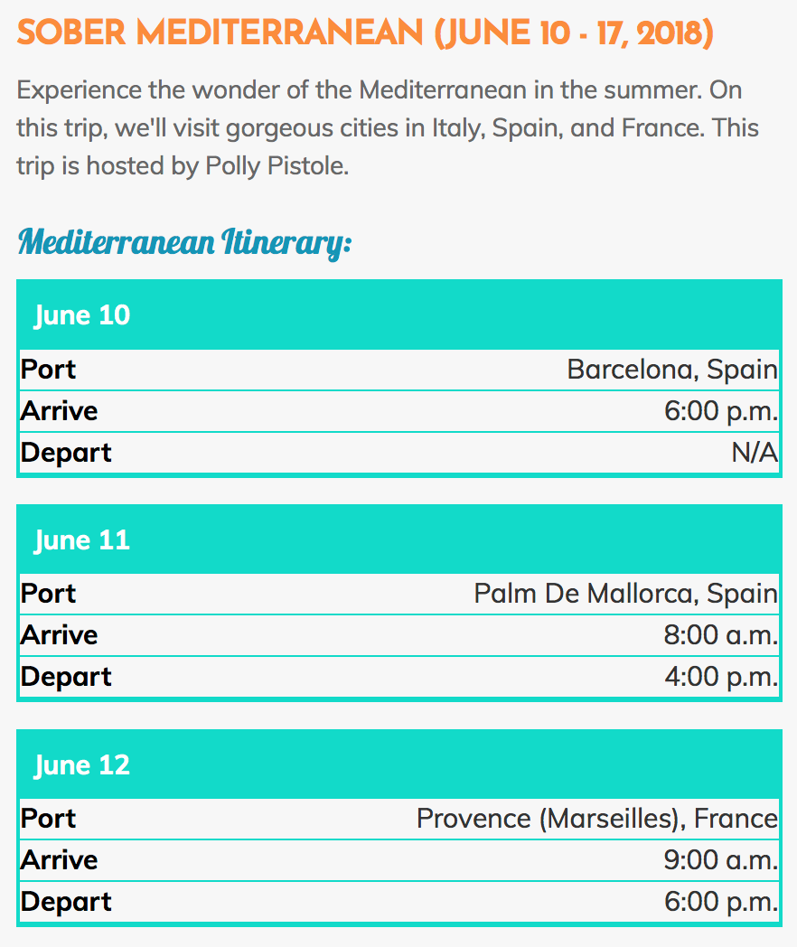Click the Port label under June 10
Image resolution: width=797 pixels, height=947 pixels.
coord(48,370)
